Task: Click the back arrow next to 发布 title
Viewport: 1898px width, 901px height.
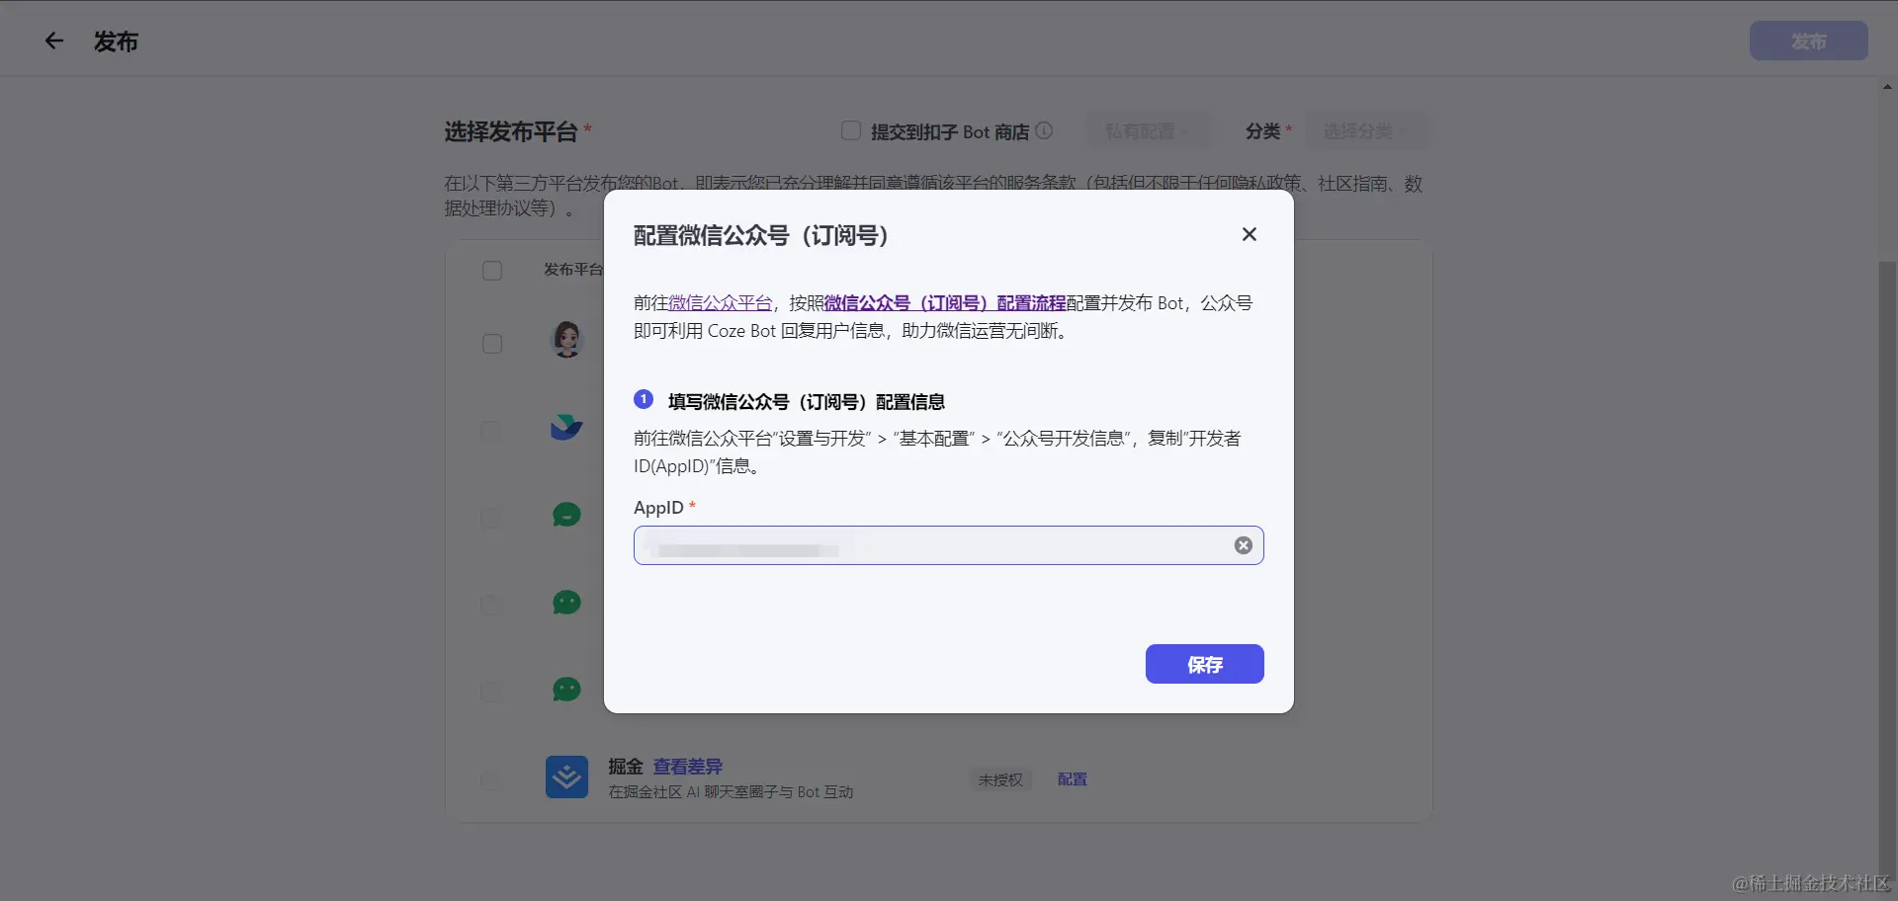Action: pos(54,41)
